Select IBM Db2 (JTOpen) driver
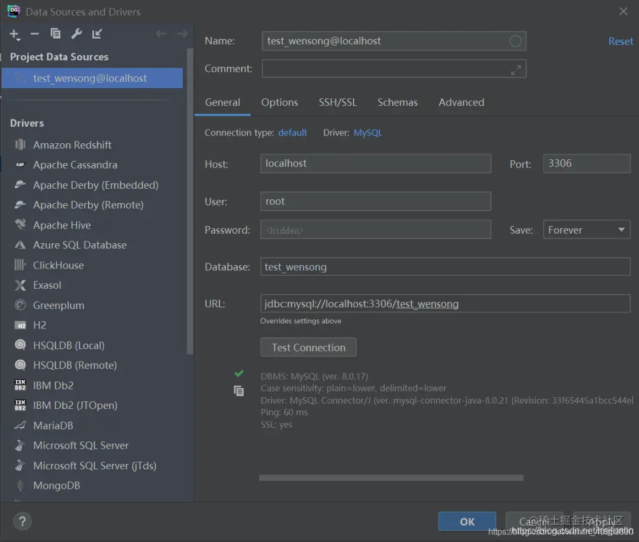 75,405
